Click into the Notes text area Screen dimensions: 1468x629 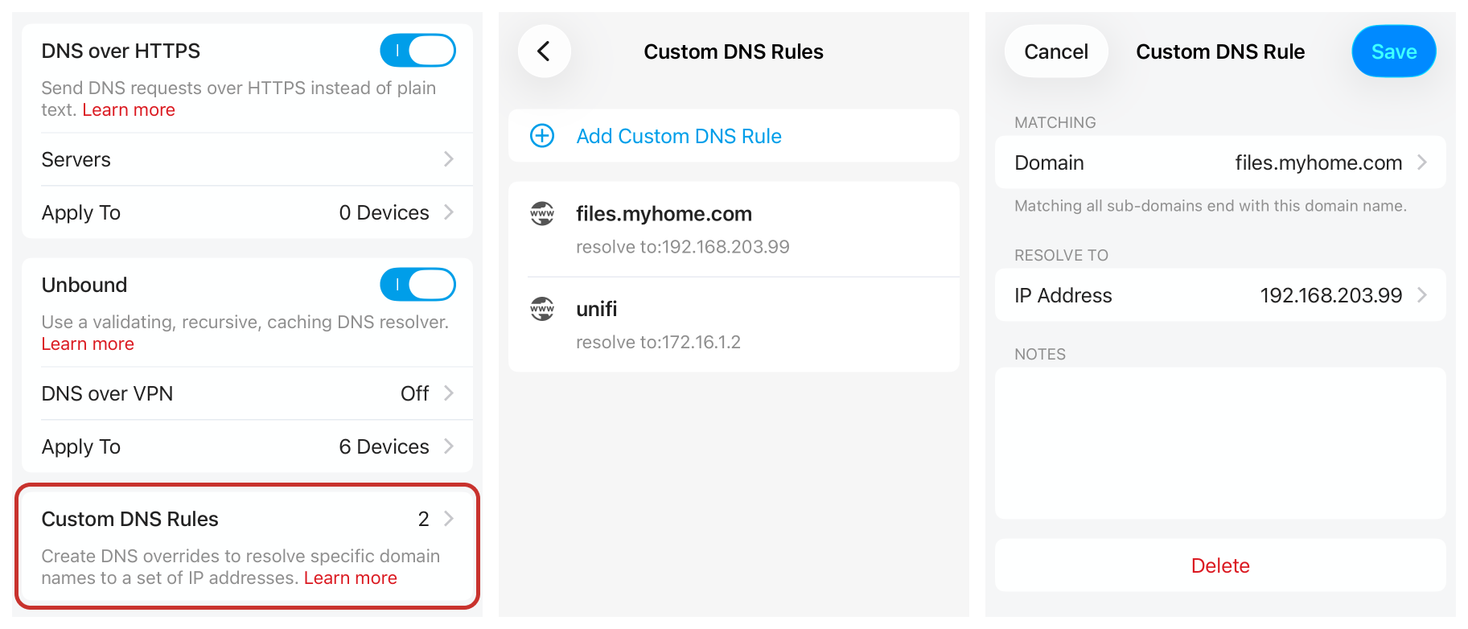(x=1219, y=443)
